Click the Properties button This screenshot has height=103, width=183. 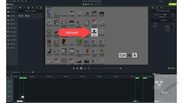tap(172, 68)
